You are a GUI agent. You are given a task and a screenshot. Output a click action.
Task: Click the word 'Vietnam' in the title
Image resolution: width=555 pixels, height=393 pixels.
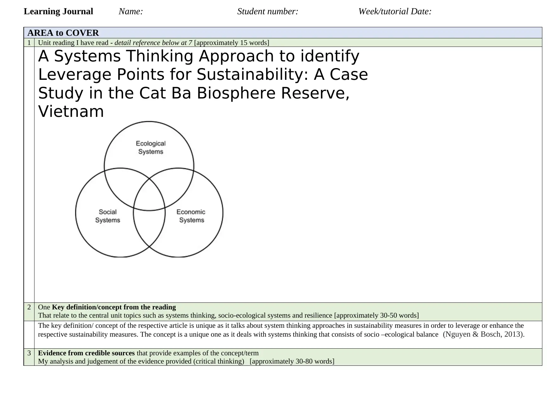[x=71, y=111]
